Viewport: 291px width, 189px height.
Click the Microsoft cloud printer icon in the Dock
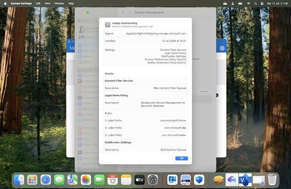coord(232,180)
